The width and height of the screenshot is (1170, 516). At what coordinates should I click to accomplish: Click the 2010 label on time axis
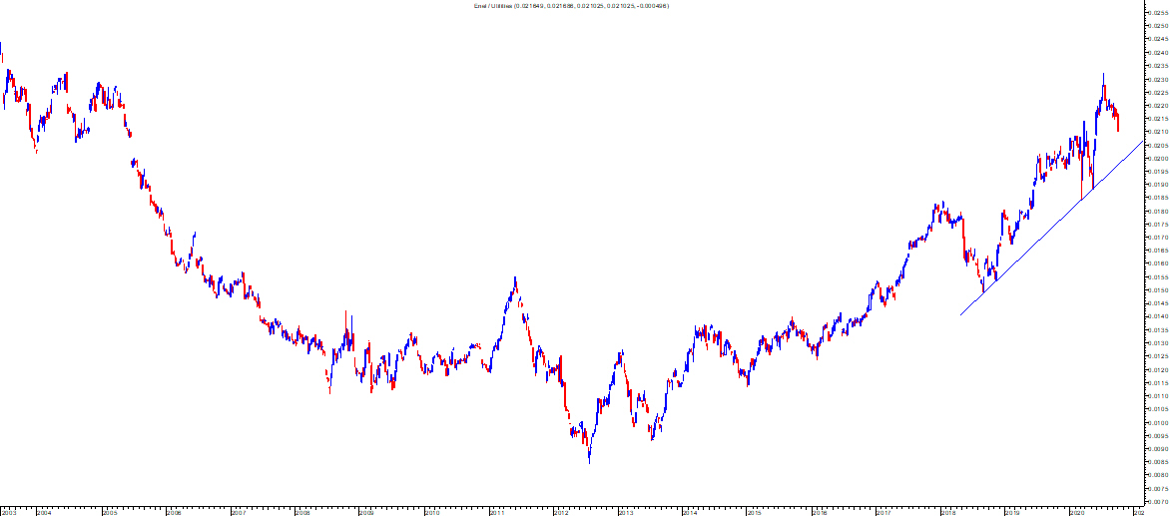pos(432,512)
